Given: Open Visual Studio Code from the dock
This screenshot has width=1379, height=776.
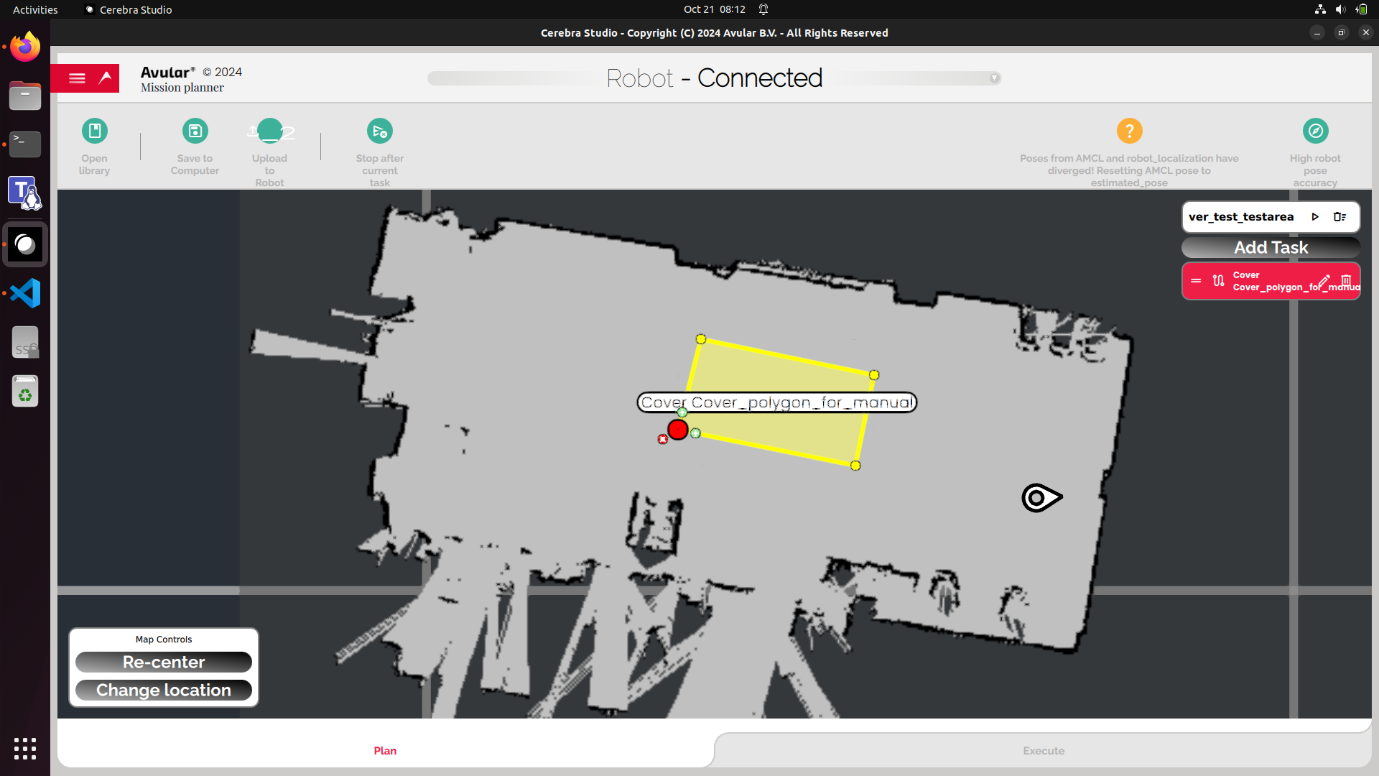Looking at the screenshot, I should [x=25, y=293].
